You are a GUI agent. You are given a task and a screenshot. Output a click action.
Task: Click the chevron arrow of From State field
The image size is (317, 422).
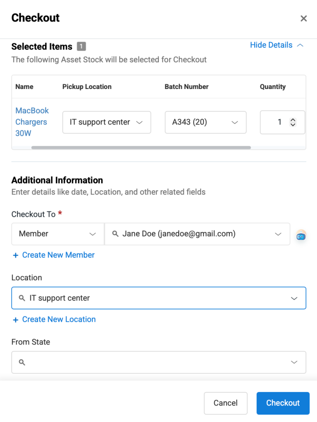click(x=294, y=362)
